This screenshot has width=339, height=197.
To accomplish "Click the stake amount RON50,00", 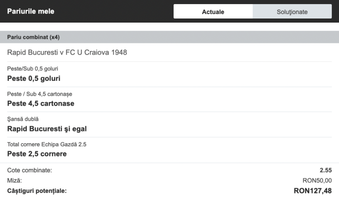I will [x=317, y=180].
